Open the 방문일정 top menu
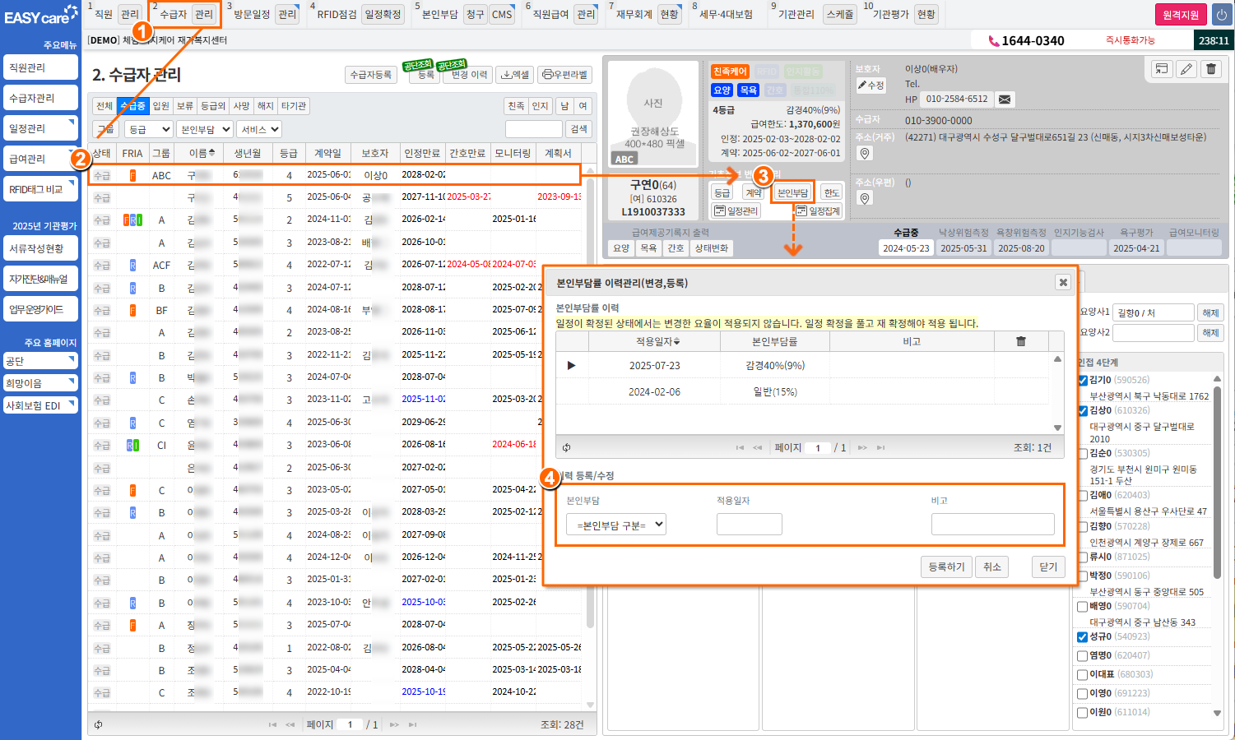This screenshot has height=740, width=1235. click(x=251, y=15)
